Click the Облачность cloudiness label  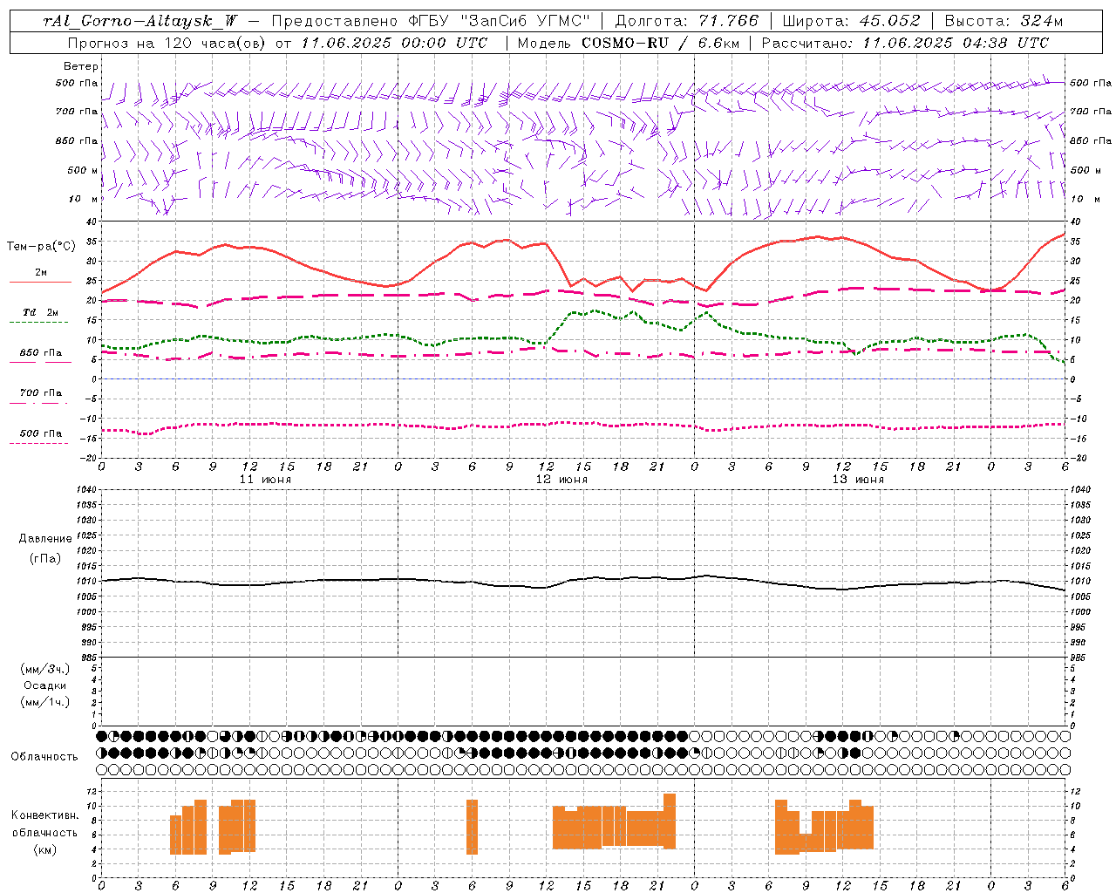[44, 757]
